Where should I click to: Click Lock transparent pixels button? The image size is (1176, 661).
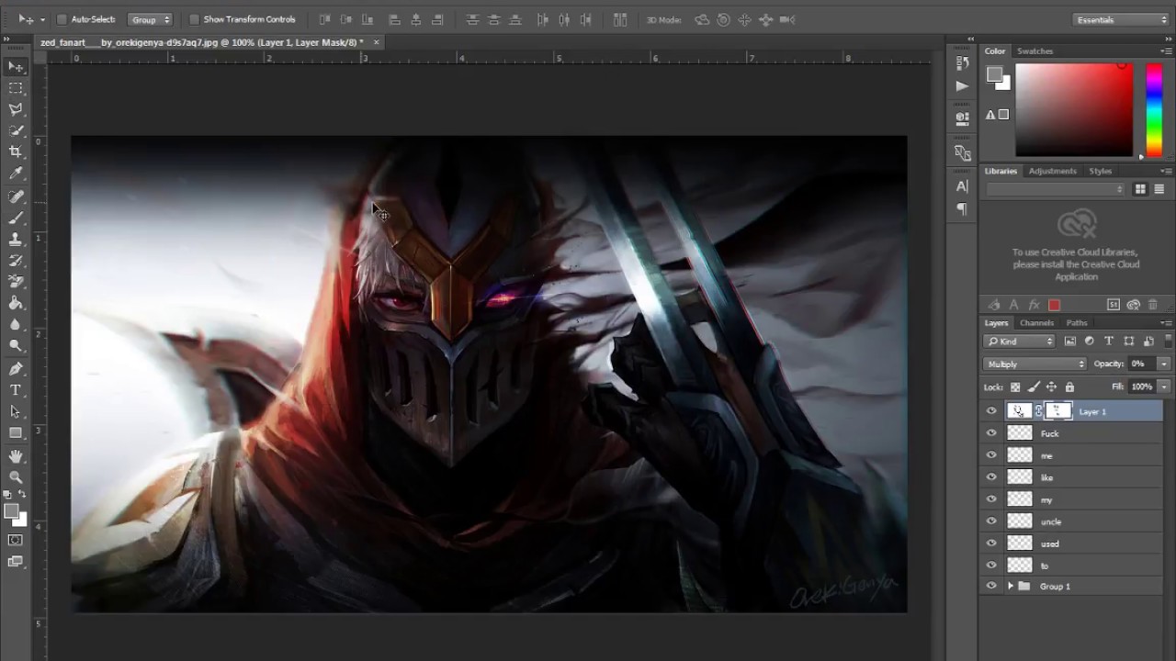(1015, 387)
